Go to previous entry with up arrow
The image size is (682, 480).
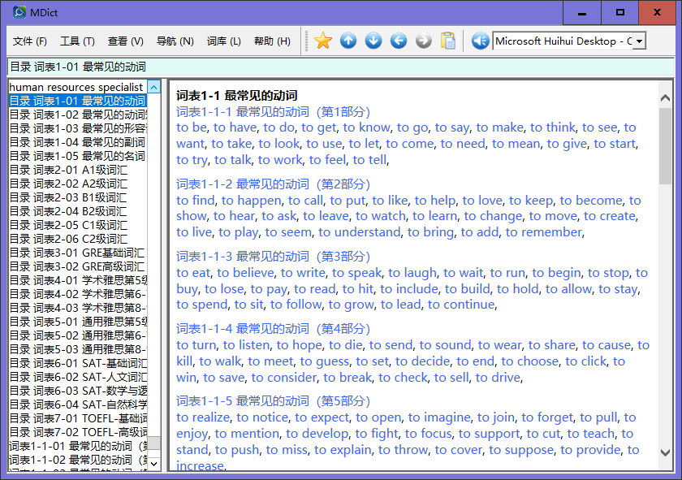click(x=348, y=41)
